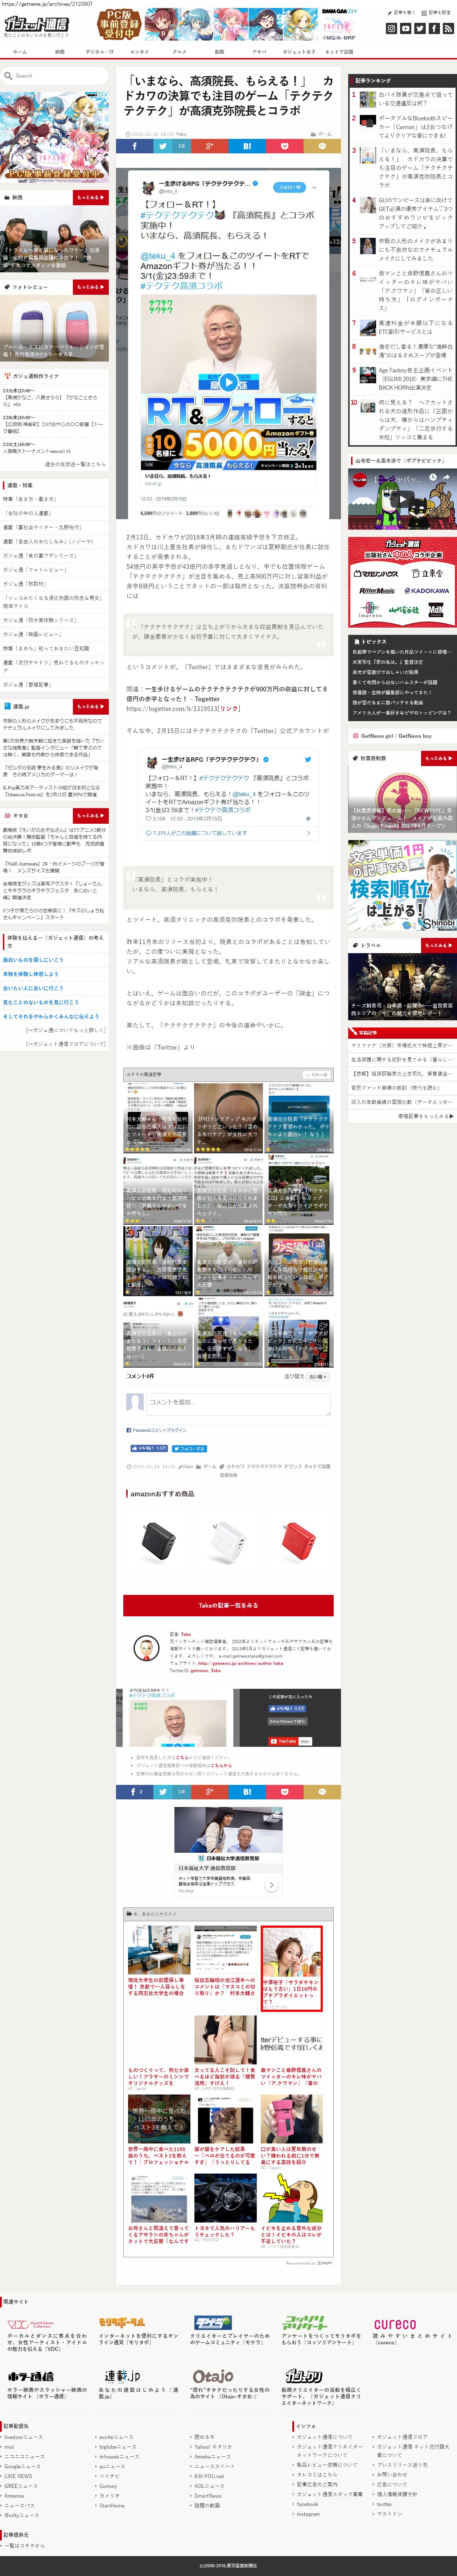Open the ガジェット女子 navigation item

(x=298, y=52)
